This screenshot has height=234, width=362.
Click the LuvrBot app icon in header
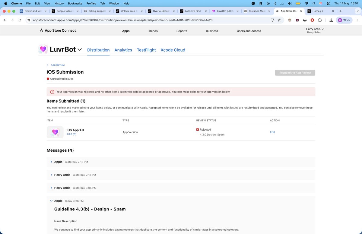[x=43, y=49]
